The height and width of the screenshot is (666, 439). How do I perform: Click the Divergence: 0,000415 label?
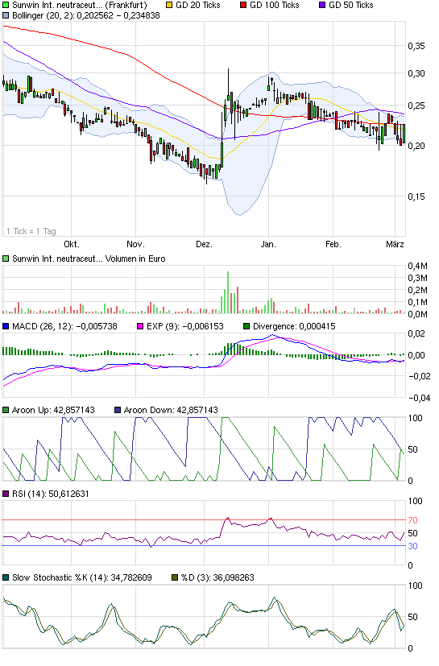(294, 326)
